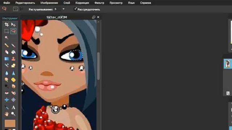Close the 9jOav_cGf3M document window
232x130 pixels.
[98, 17]
